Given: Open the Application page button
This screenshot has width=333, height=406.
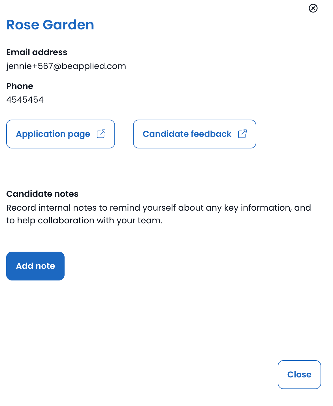Looking at the screenshot, I should click(x=53, y=134).
